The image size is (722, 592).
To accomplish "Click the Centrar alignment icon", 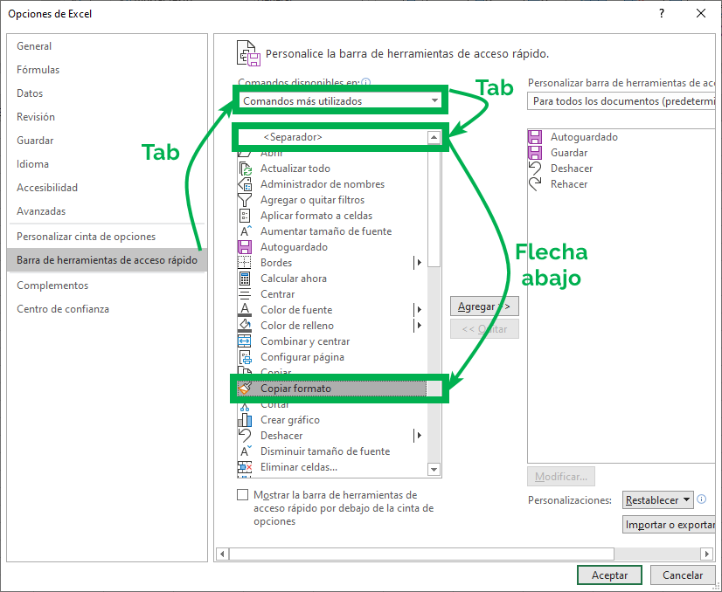I will [x=245, y=294].
